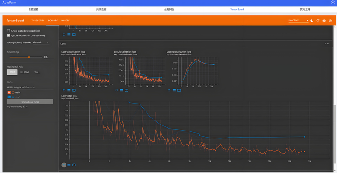
Task: Toggle y-axis log scale for localization_loss
Action: click(122, 90)
